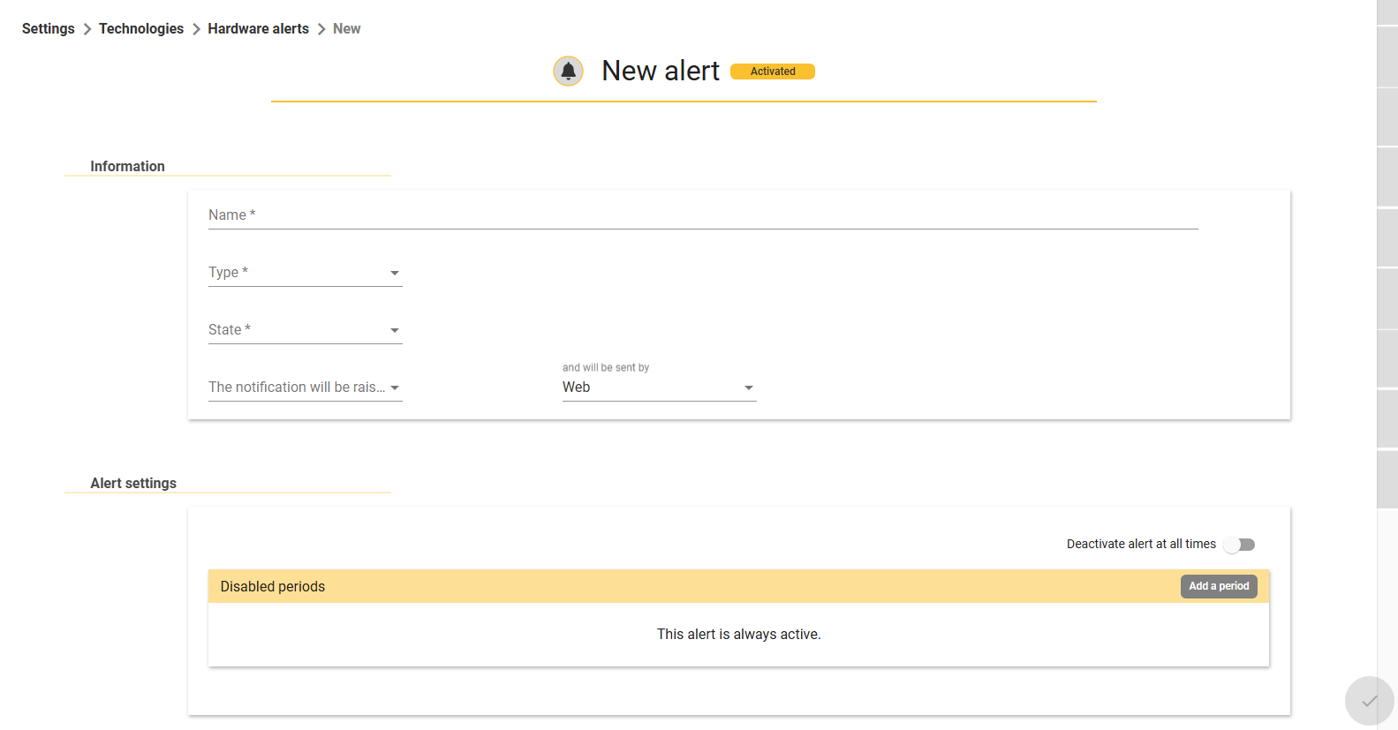Open the State dropdown
The image size is (1398, 730).
pyautogui.click(x=306, y=330)
